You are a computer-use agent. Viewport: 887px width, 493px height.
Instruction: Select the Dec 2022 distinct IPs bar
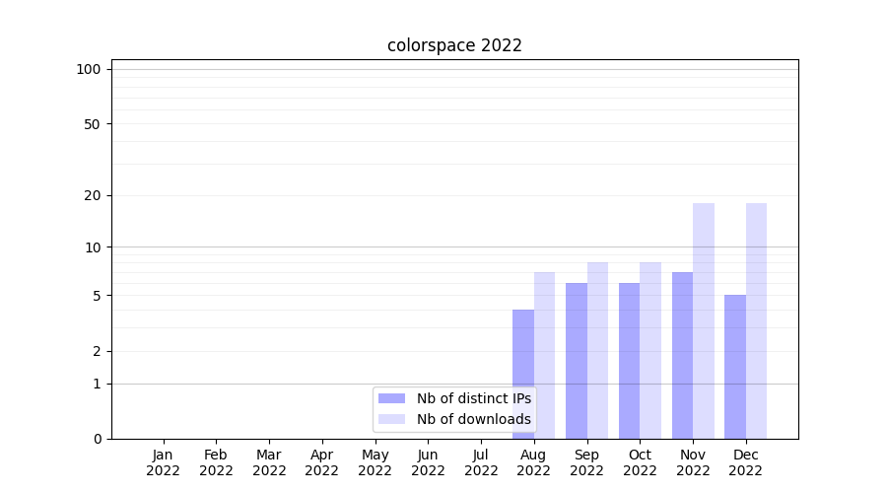point(735,367)
